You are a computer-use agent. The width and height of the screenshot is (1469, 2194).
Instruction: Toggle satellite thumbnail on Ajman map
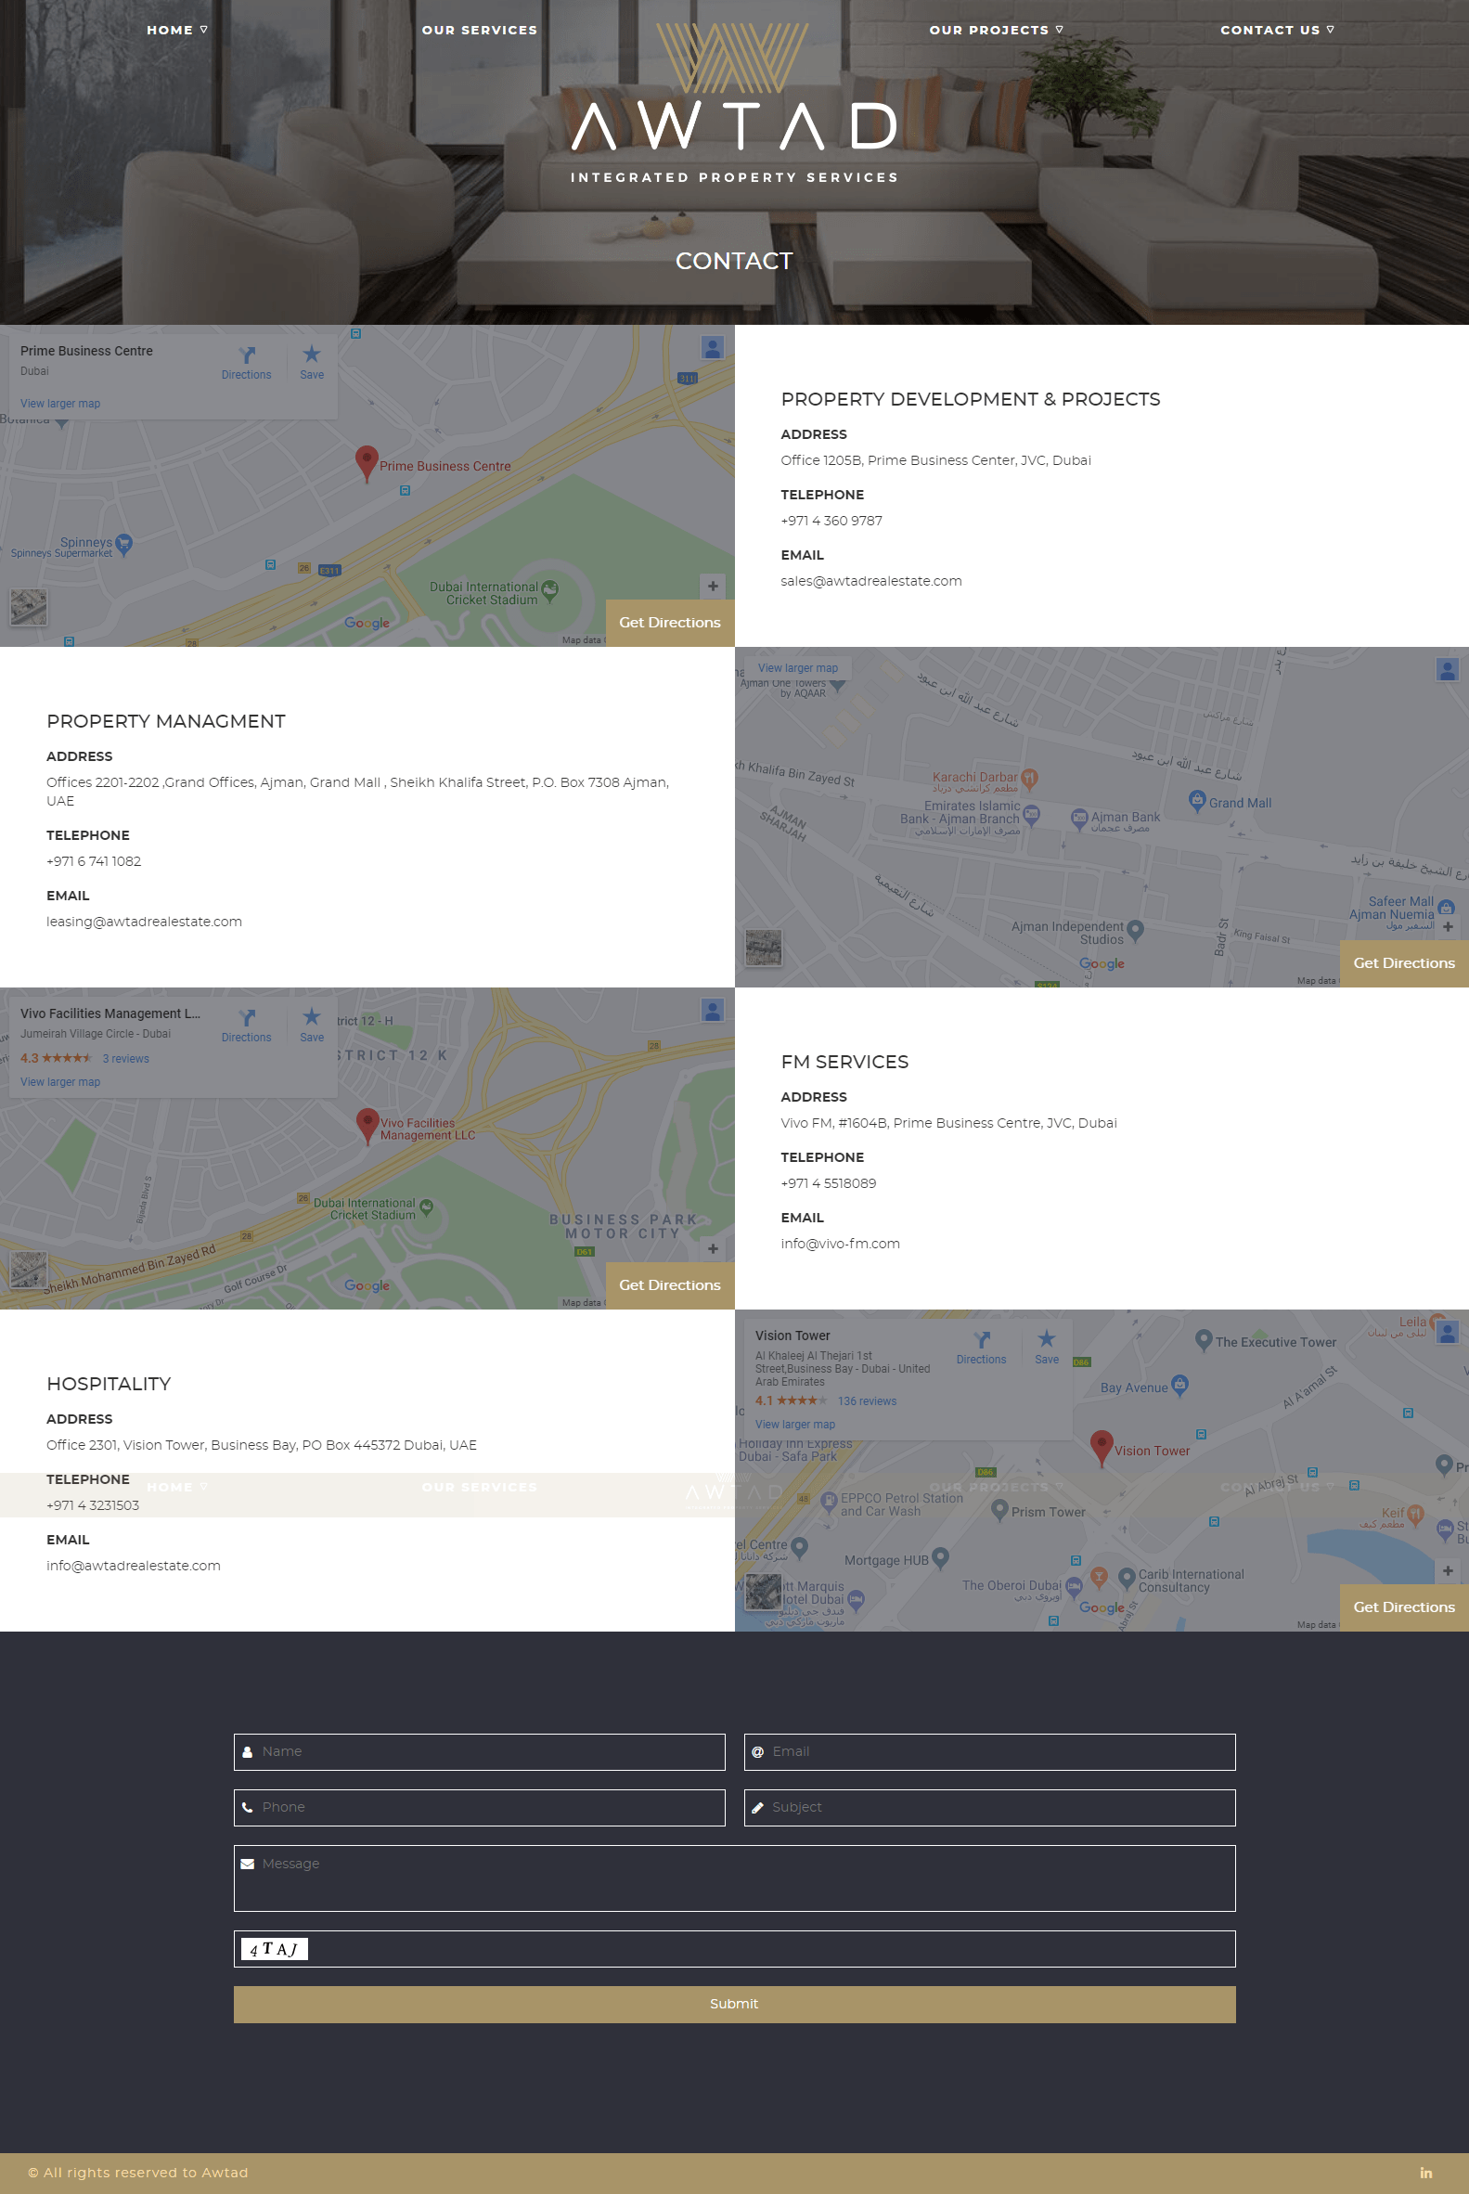click(763, 947)
